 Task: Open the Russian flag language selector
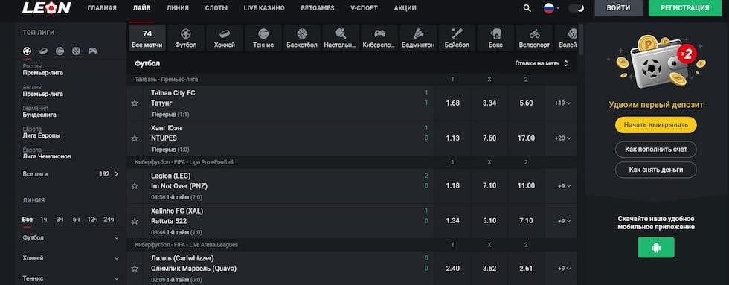click(x=551, y=8)
